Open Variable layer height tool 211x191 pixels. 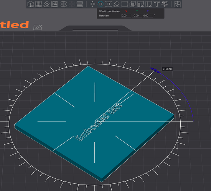80,4
